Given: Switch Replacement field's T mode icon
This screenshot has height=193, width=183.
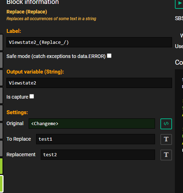Looking at the screenshot, I should 166,155.
